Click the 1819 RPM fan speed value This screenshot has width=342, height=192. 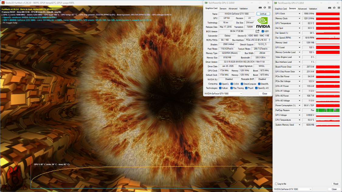pyautogui.click(x=309, y=38)
